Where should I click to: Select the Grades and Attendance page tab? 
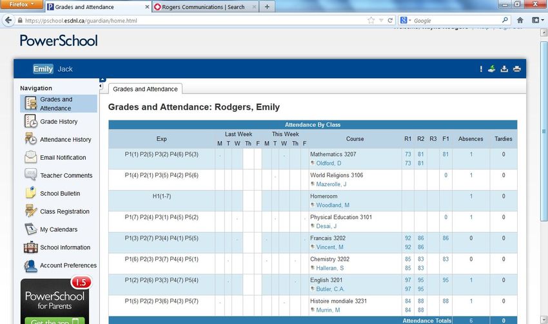click(x=146, y=89)
